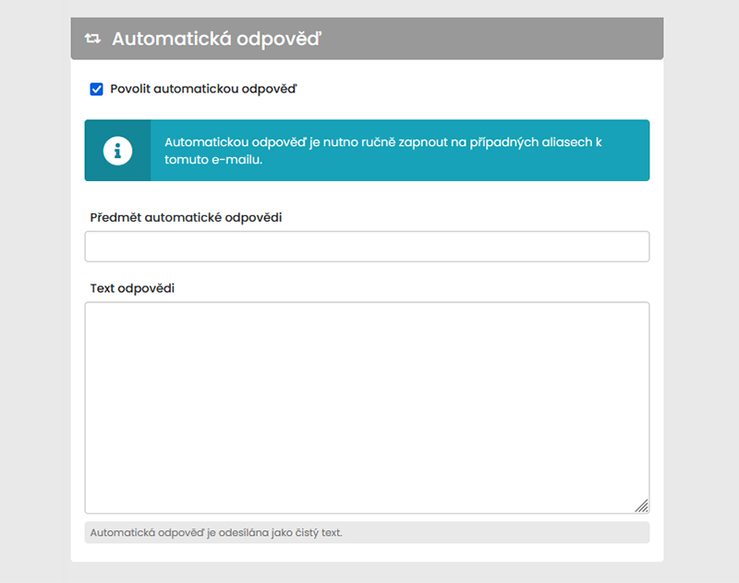739x583 pixels.
Task: Toggle the Povolit automatickou odpověď checkbox
Action: pos(96,90)
